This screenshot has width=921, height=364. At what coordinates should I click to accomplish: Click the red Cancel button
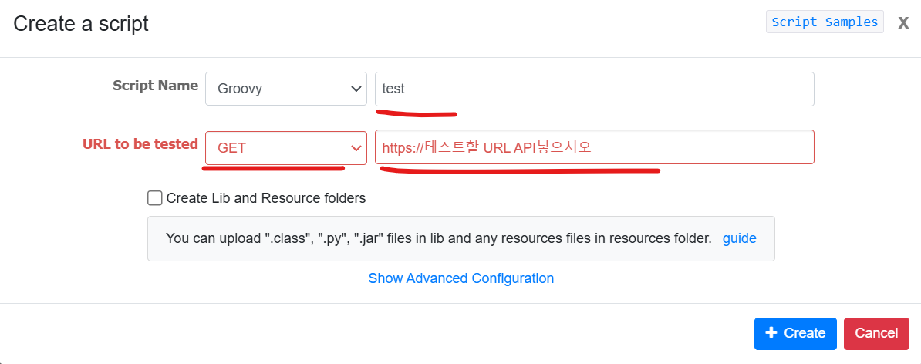tap(876, 333)
